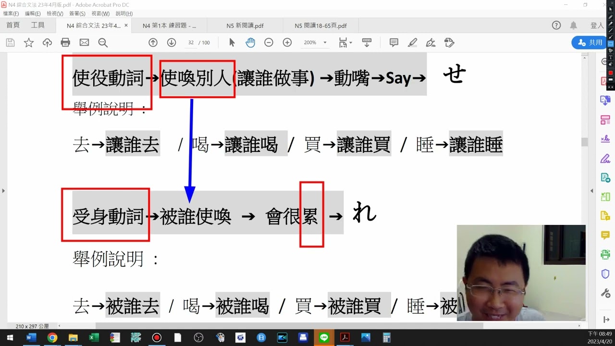The image size is (615, 346).
Task: Expand the tools pane with bottom arrow
Action: pyautogui.click(x=606, y=320)
